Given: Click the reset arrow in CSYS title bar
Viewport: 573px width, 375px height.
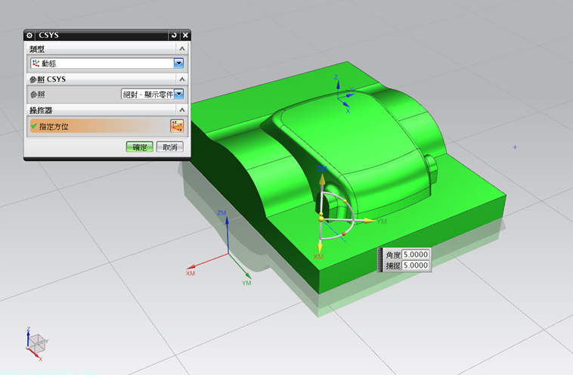Looking at the screenshot, I should [175, 35].
